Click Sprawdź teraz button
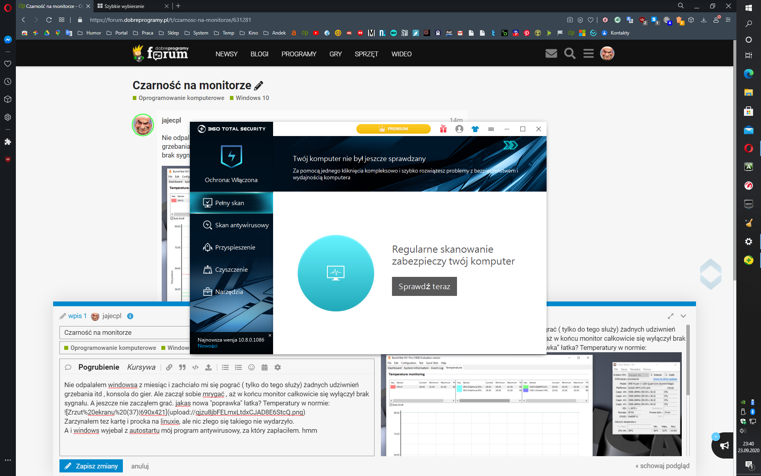Image resolution: width=761 pixels, height=476 pixels. point(424,286)
